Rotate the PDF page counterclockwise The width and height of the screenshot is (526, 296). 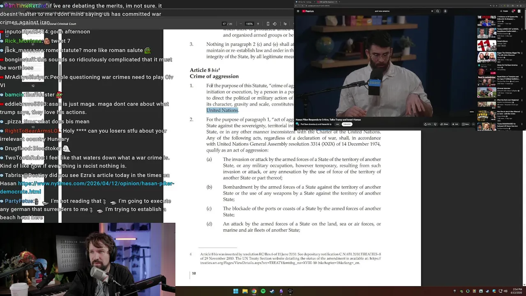(275, 24)
